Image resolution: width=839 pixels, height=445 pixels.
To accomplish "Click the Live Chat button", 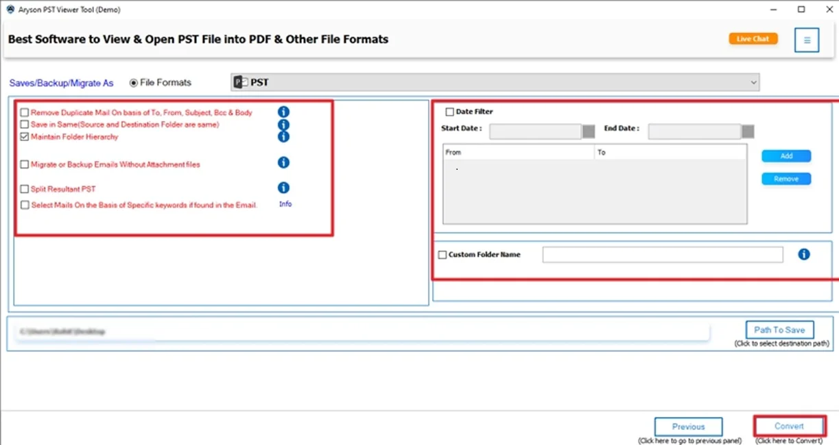I will pos(753,39).
